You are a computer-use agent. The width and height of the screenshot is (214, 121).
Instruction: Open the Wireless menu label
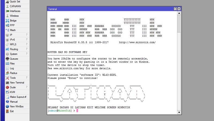coord(14,16)
